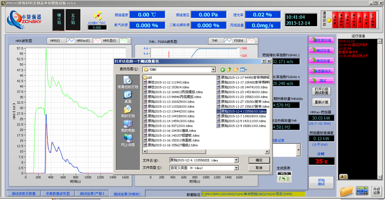Click the 传感器相关 pink button
385x200 pixels.
(321, 71)
